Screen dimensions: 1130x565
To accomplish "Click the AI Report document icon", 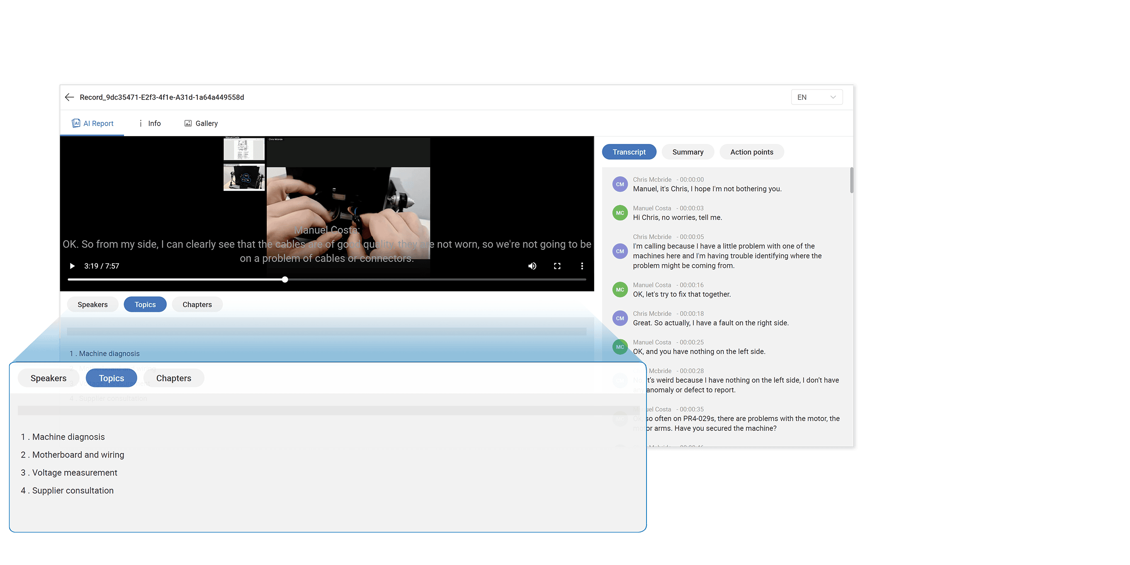I will [76, 123].
